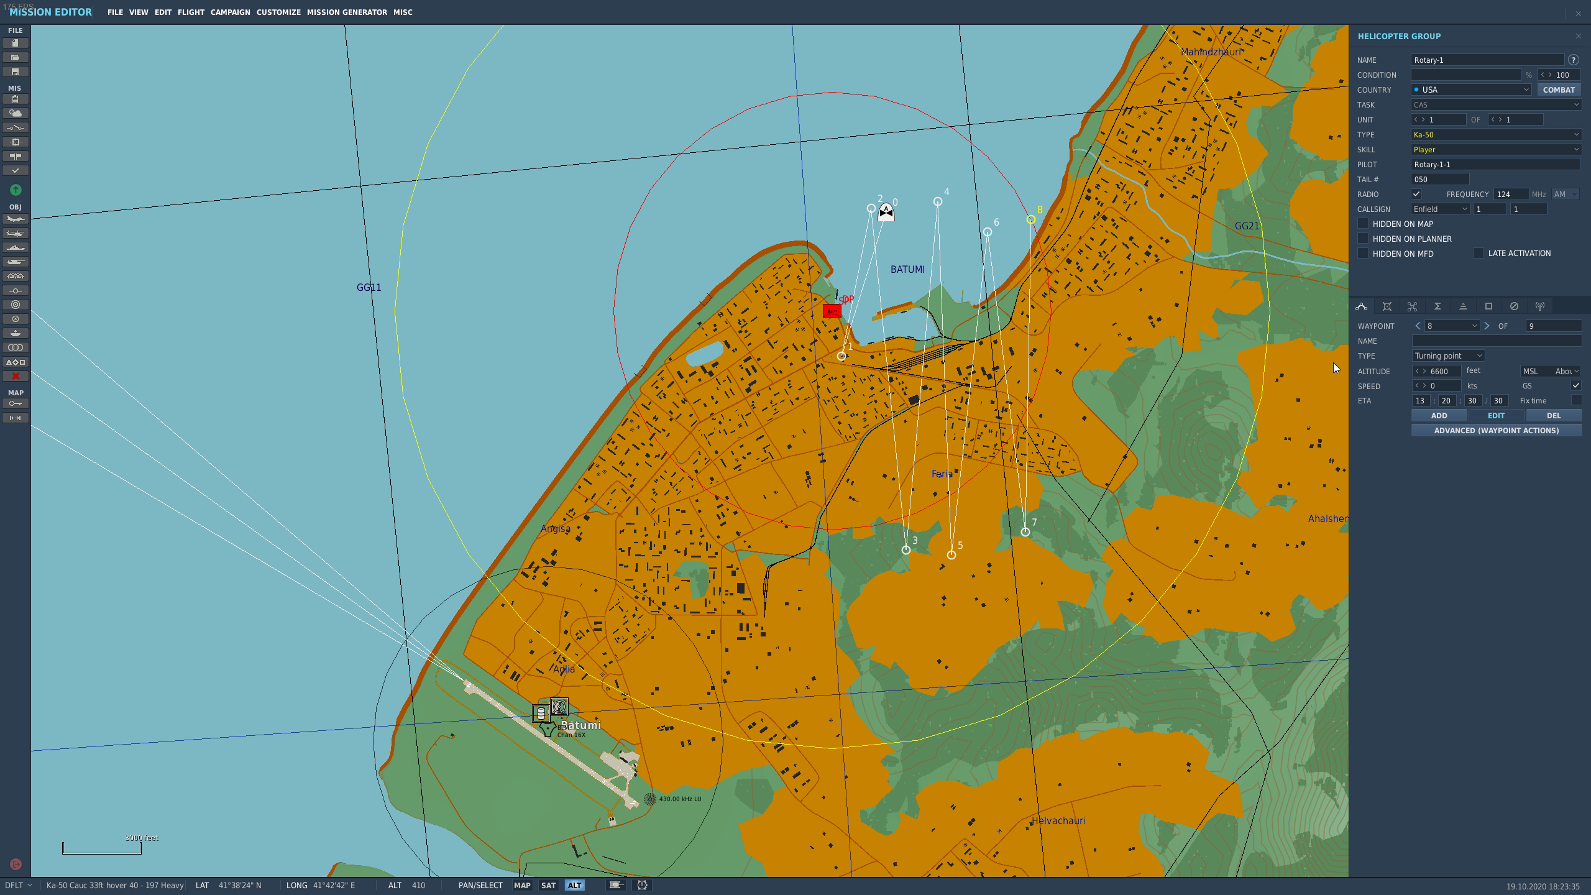Click the TAIL # field 050

point(1440,179)
